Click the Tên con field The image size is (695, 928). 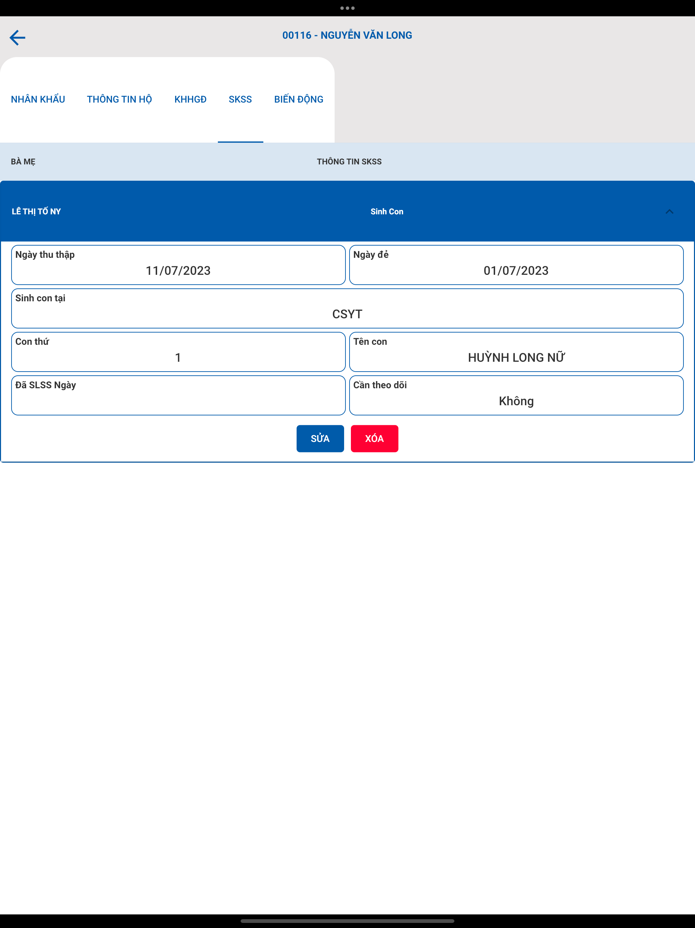516,352
